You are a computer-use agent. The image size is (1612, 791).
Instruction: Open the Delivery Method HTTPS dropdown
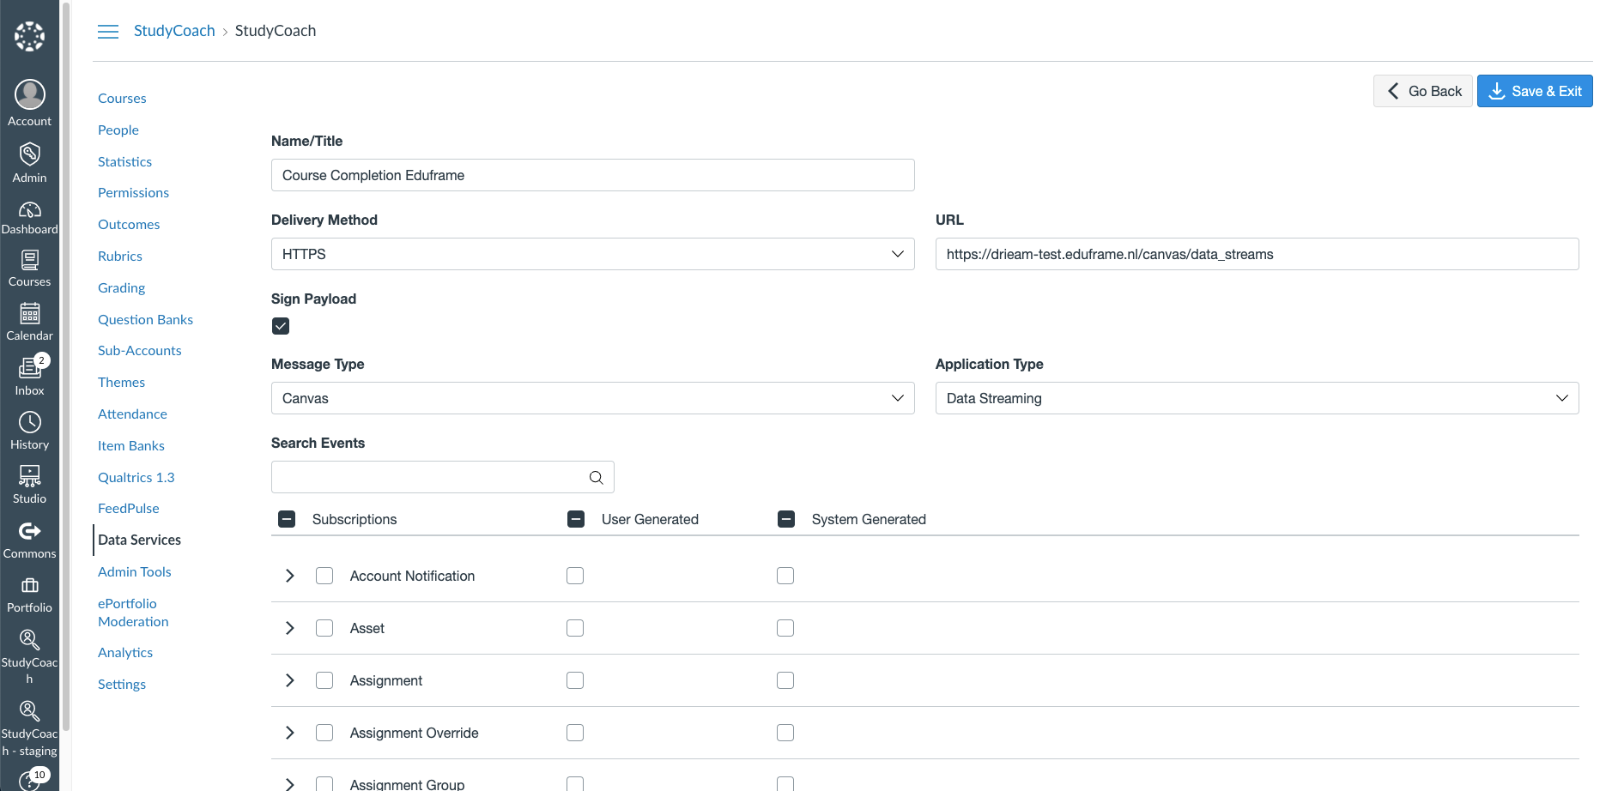click(x=592, y=254)
